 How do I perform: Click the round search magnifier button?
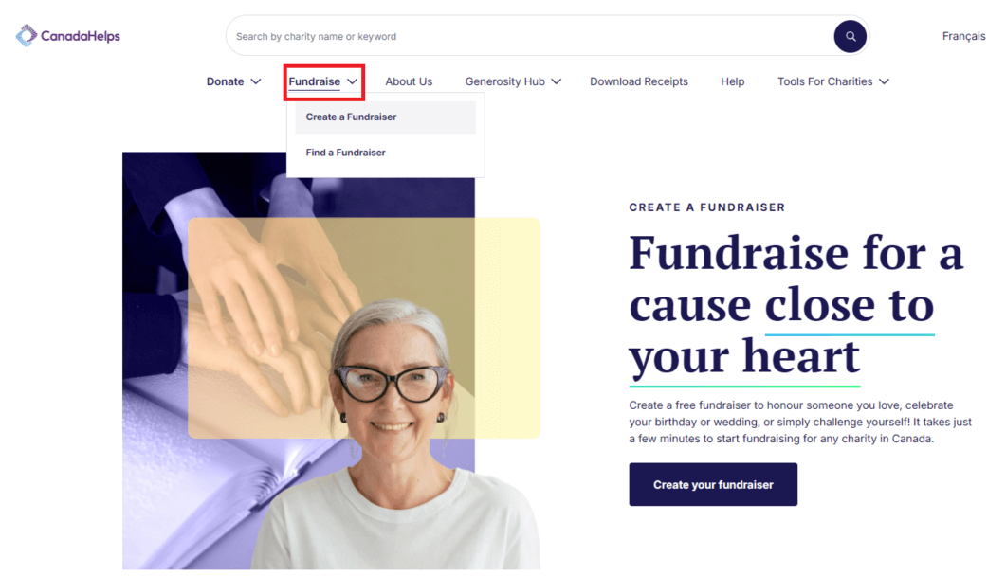click(x=851, y=37)
